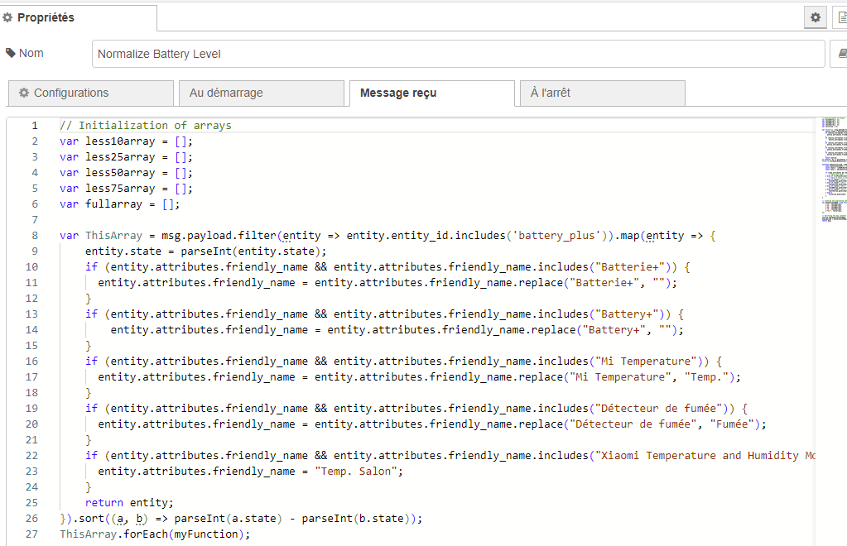The image size is (847, 546).
Task: Click line number 8 in the gutter
Action: click(x=34, y=236)
